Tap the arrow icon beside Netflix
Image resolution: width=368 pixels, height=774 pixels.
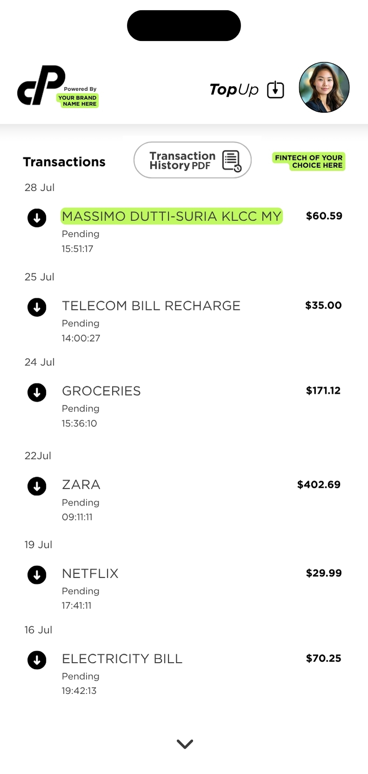37,575
